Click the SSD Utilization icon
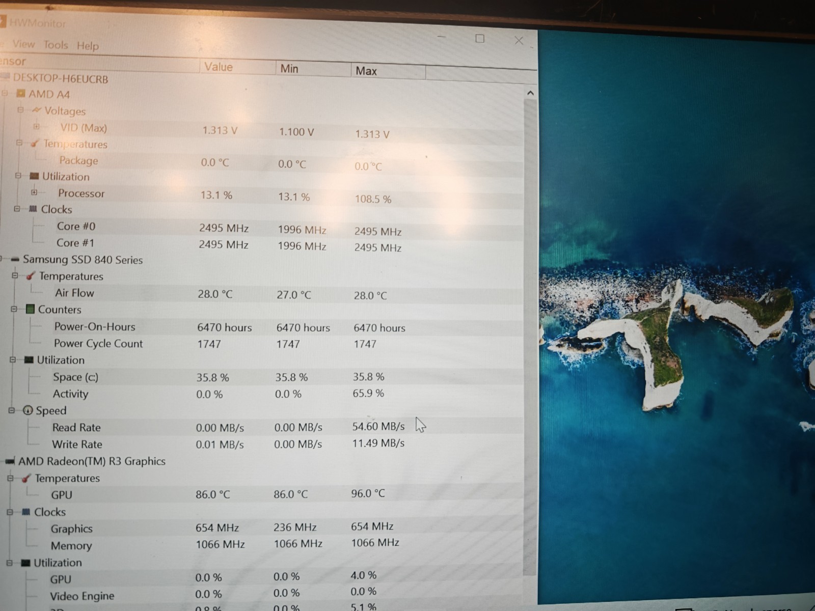 tap(29, 360)
